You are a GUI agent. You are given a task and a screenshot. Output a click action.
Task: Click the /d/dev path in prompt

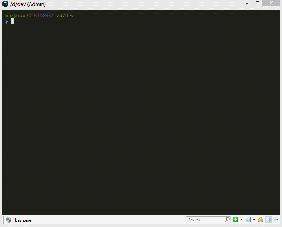(65, 16)
